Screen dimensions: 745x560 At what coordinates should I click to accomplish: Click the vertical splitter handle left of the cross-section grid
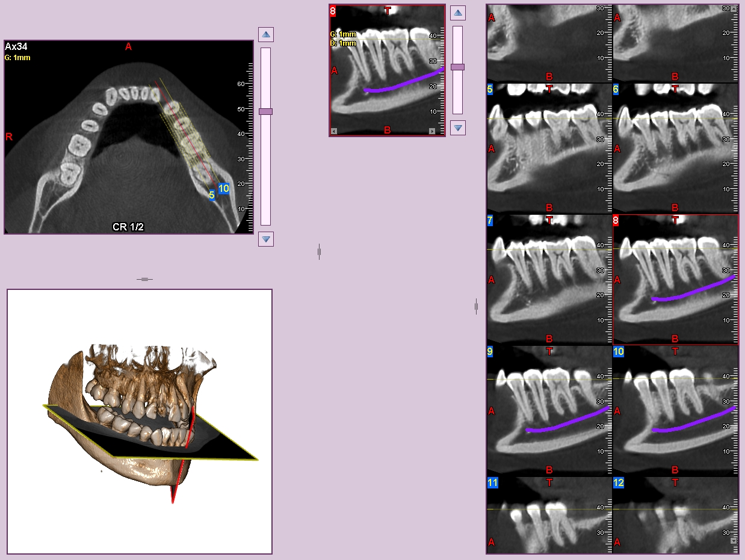[x=476, y=307]
